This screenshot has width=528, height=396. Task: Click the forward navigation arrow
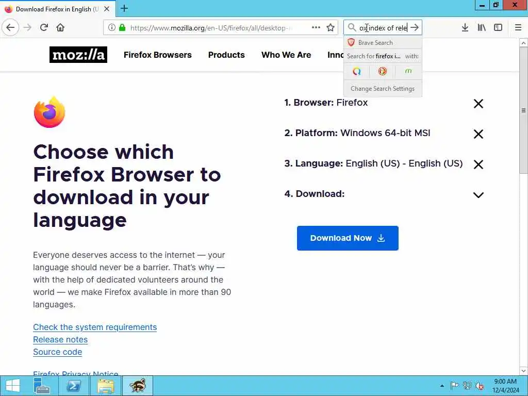point(28,27)
